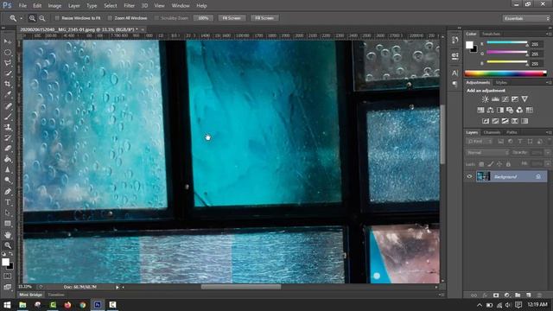
Task: Click the Fit Screen button
Action: coord(232,18)
